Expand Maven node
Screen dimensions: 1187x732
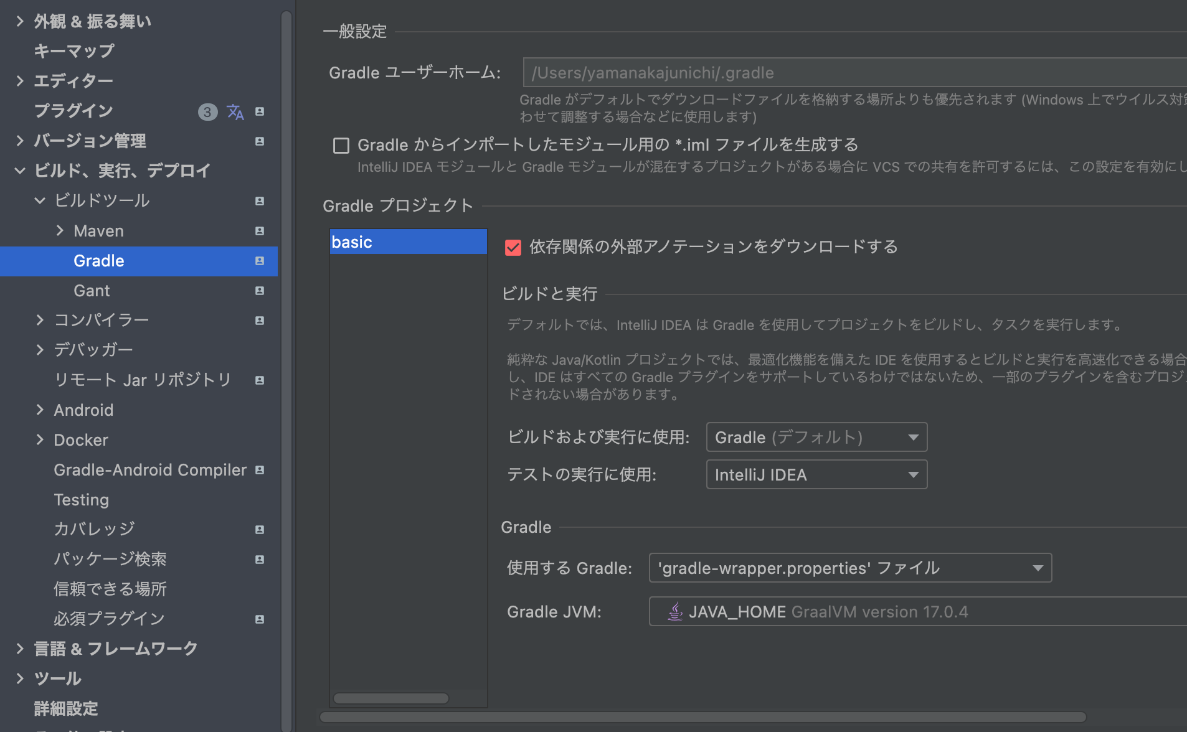tap(60, 230)
